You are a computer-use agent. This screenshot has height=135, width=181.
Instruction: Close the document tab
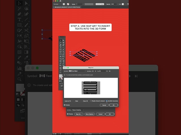[x=53, y=7]
